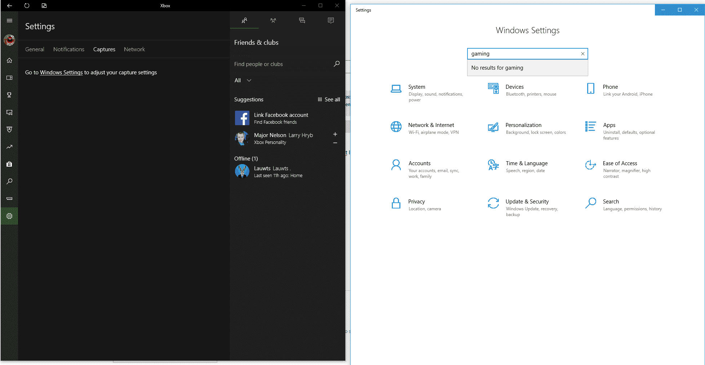Open Settings gear in Xbox sidebar

(x=9, y=216)
